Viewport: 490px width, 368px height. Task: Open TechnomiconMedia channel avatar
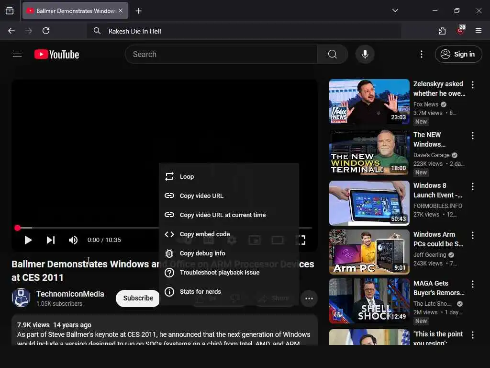coord(21,298)
